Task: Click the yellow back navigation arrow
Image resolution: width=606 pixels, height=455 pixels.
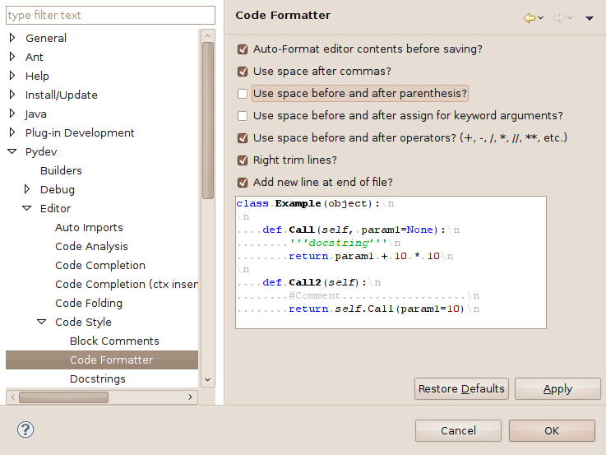Action: pos(529,18)
